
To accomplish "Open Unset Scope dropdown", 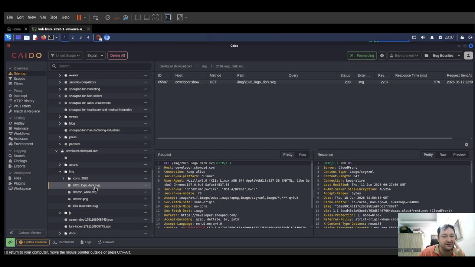I will [65, 56].
